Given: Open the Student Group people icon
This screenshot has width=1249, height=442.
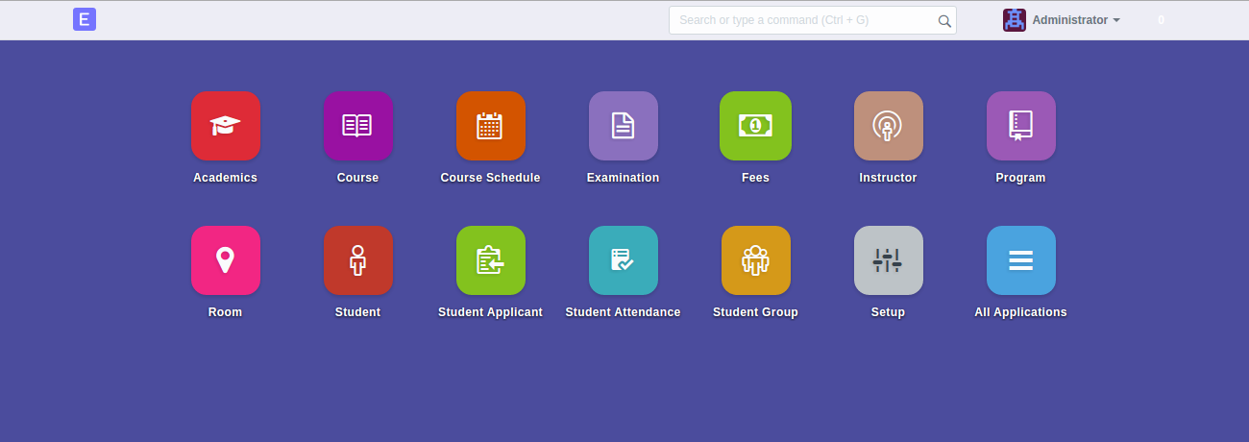Looking at the screenshot, I should [755, 260].
